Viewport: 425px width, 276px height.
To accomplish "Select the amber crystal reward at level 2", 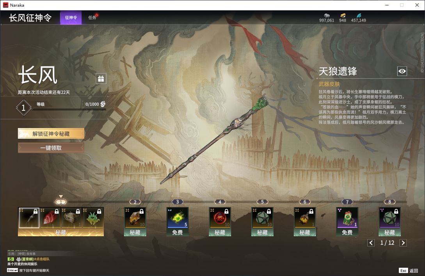I will point(135,218).
